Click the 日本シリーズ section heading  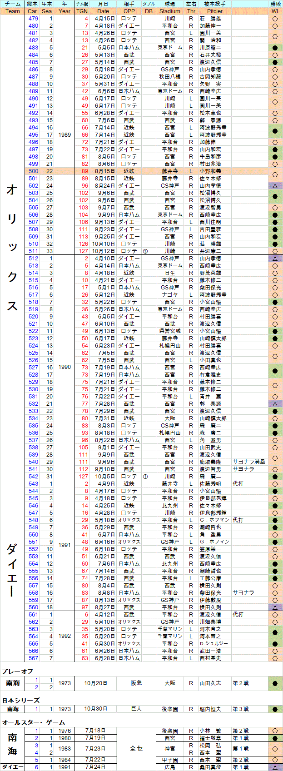point(20,701)
